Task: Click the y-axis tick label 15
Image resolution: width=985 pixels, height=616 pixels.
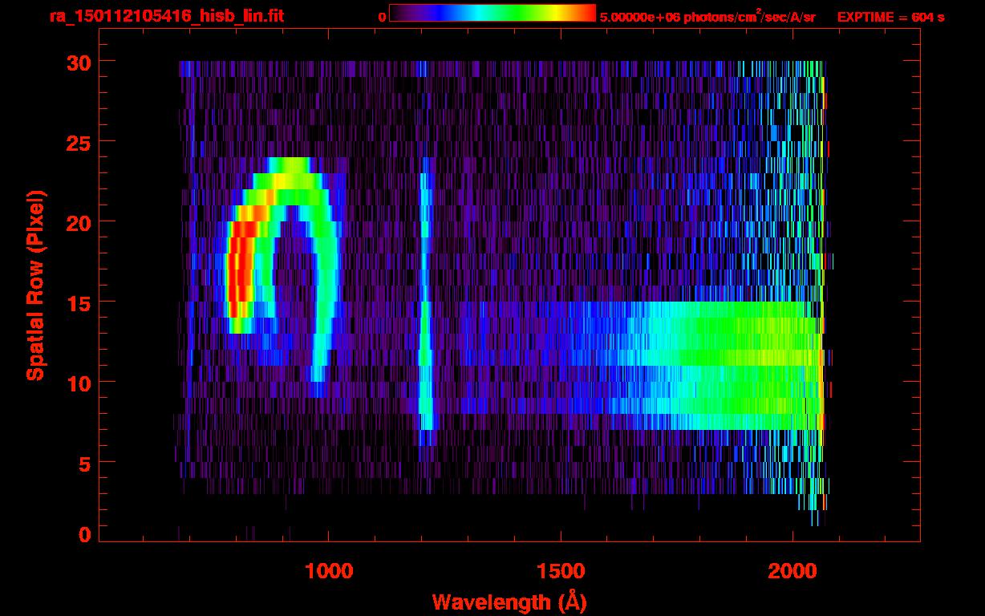Action: pyautogui.click(x=79, y=302)
